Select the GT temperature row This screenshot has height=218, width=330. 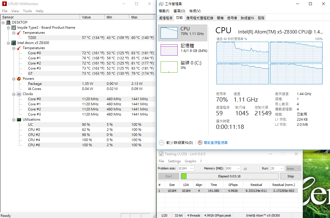point(91,74)
